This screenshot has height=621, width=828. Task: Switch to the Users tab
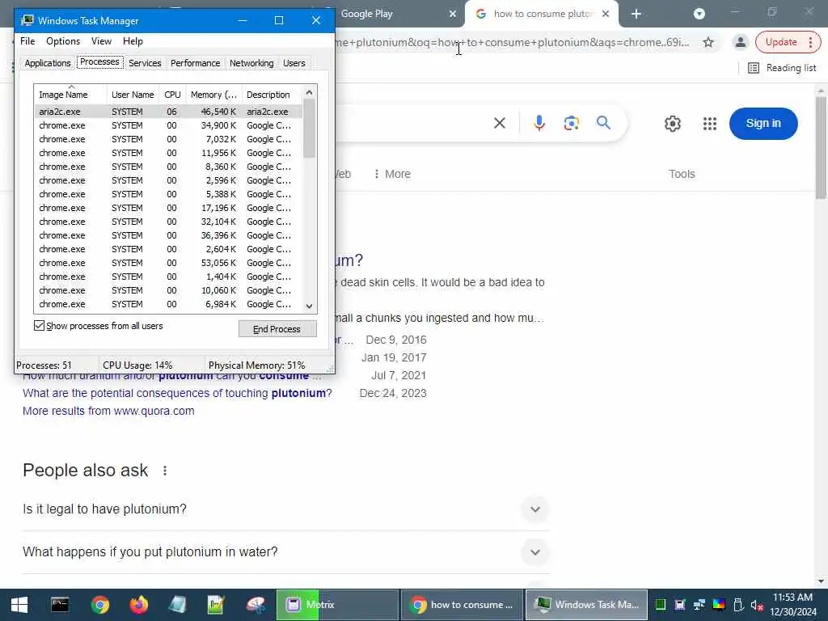[294, 63]
